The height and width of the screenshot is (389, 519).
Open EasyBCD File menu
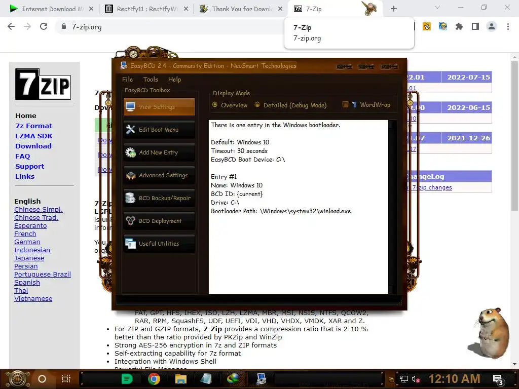tap(127, 80)
